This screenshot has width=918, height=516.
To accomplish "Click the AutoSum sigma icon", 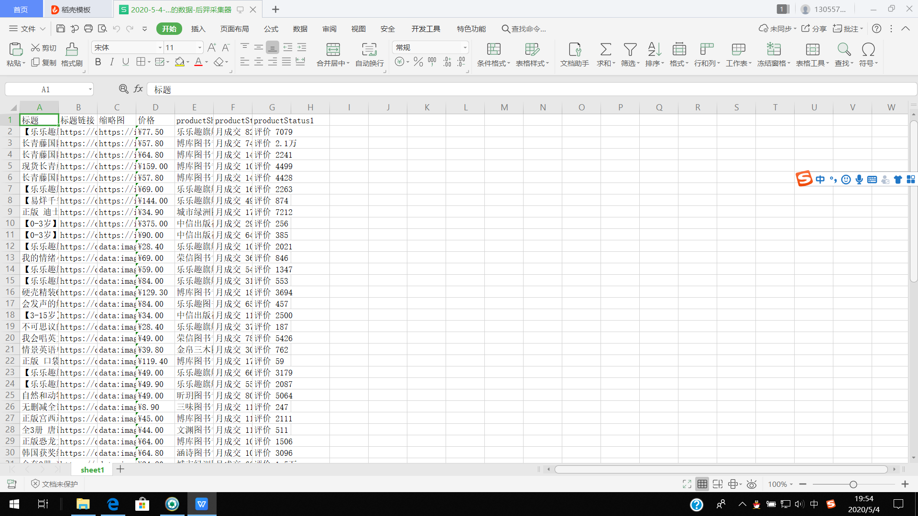I will pyautogui.click(x=605, y=50).
